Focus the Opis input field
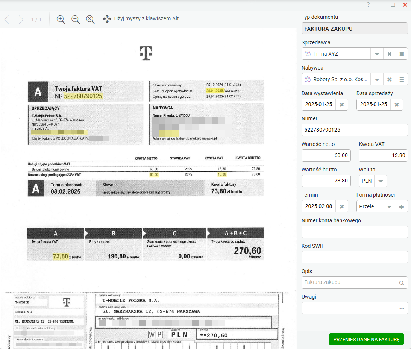Screen dimensions: 411x349 click(x=349, y=283)
